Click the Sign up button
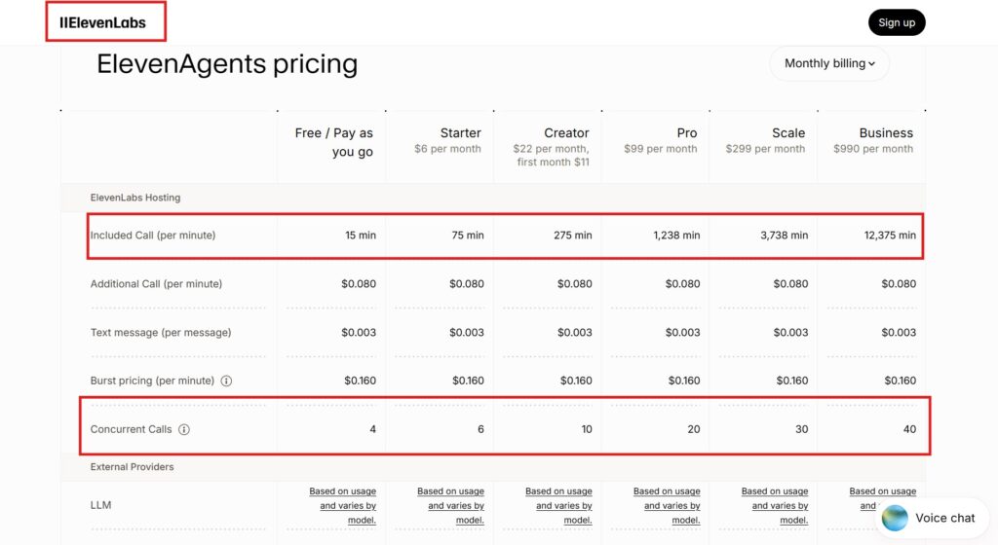The height and width of the screenshot is (545, 998). point(897,22)
